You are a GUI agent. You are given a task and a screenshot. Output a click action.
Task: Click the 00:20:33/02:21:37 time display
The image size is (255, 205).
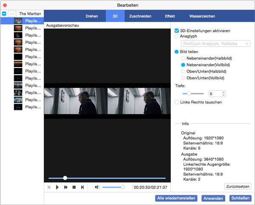point(150,187)
